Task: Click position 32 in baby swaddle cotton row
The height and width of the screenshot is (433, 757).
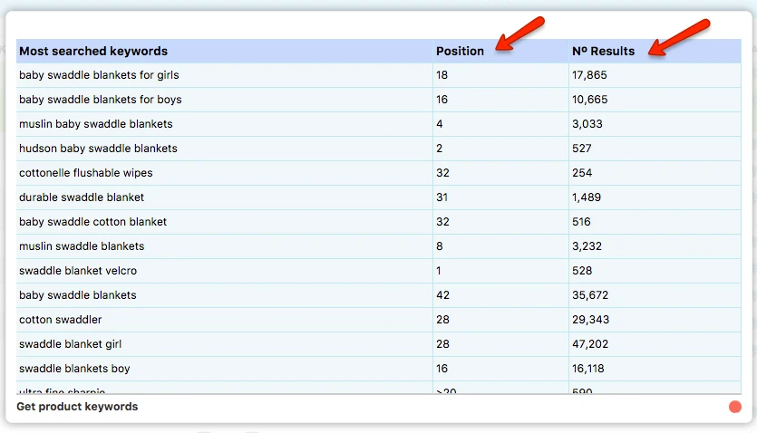Action: click(442, 222)
